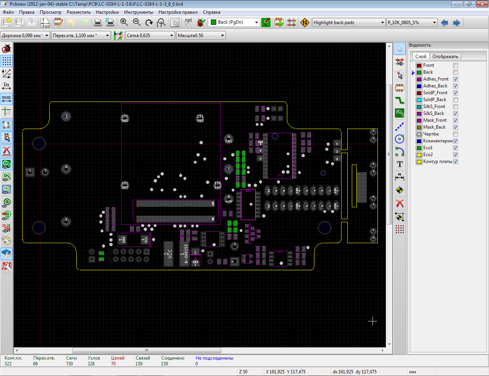
Task: Select the add text tool
Action: tap(400, 164)
